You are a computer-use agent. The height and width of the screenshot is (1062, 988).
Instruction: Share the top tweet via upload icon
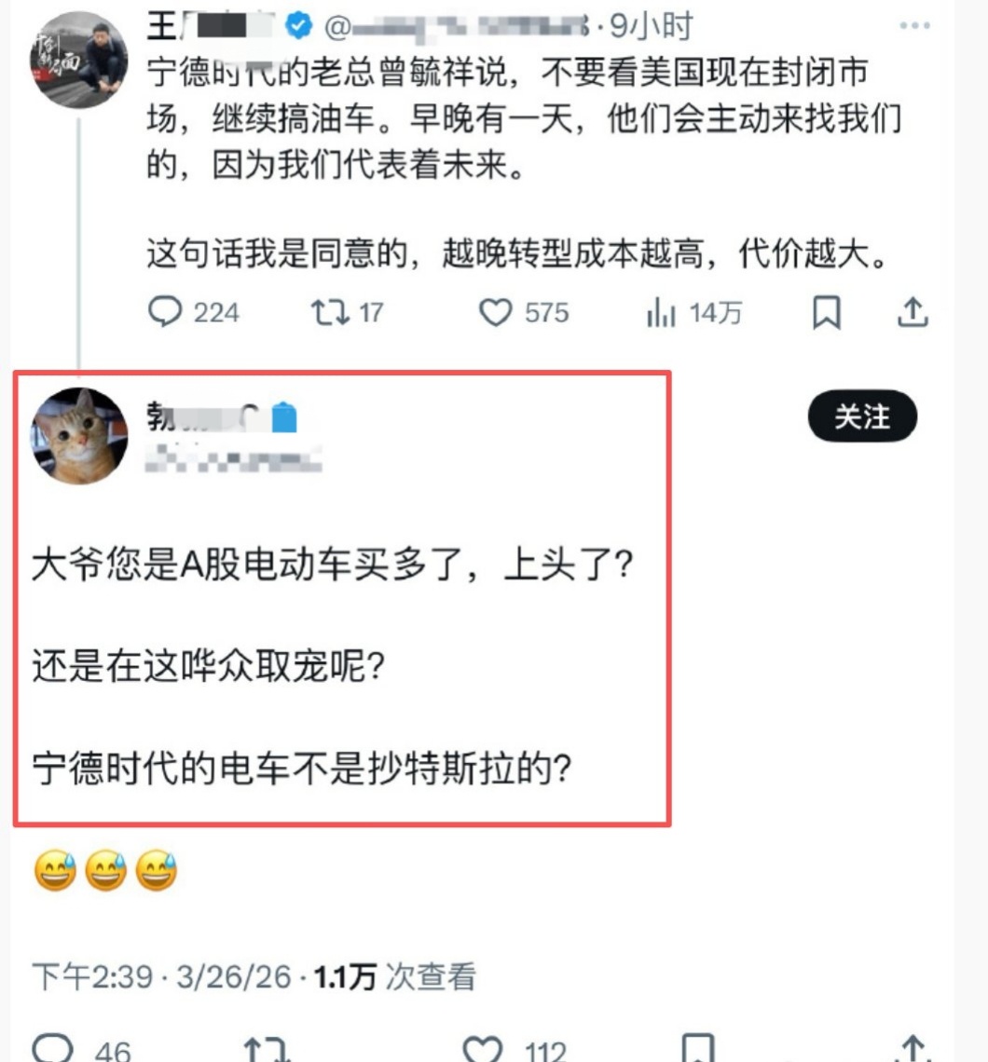913,312
